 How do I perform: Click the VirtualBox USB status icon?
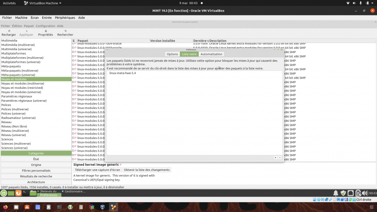(331, 200)
